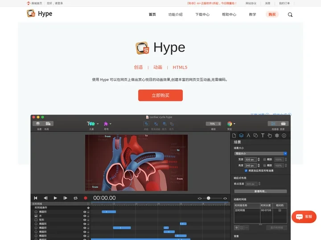Open the Scenes (场景) toolbar button
The width and height of the screenshot is (321, 240).
[38, 124]
